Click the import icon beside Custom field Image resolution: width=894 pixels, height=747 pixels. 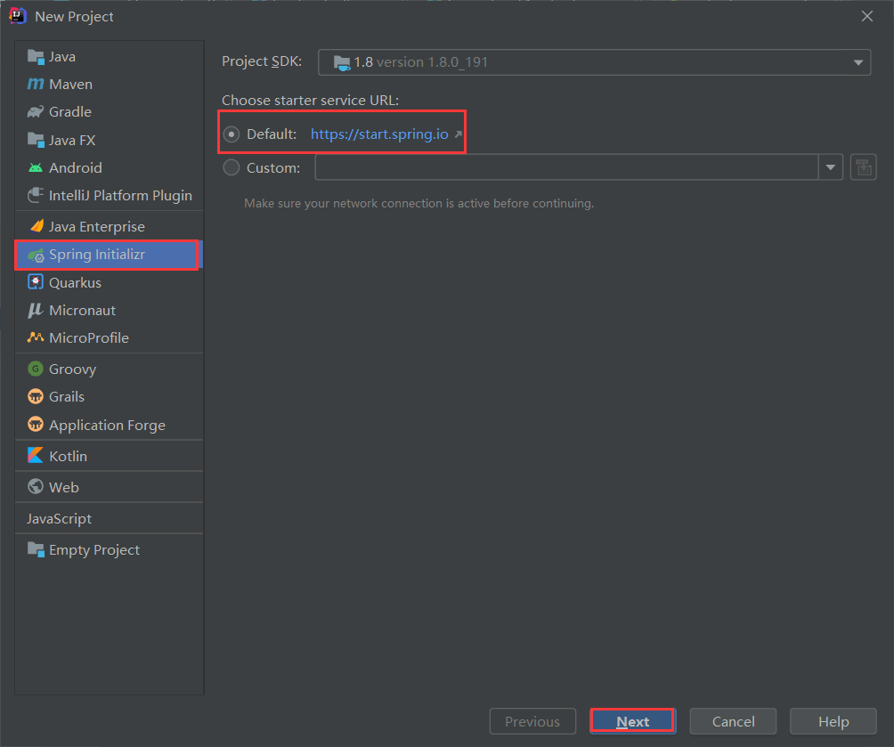(x=863, y=167)
